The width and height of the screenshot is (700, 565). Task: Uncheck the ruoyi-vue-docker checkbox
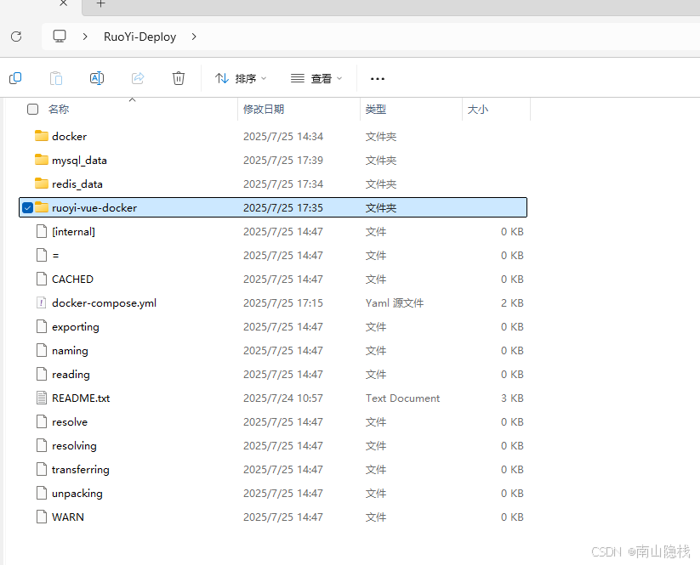tap(28, 207)
